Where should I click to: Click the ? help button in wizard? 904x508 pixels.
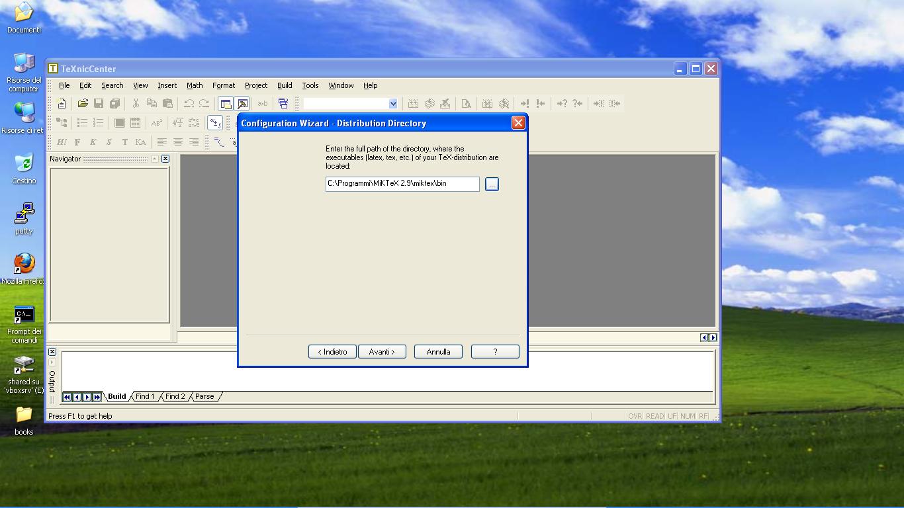(x=495, y=352)
